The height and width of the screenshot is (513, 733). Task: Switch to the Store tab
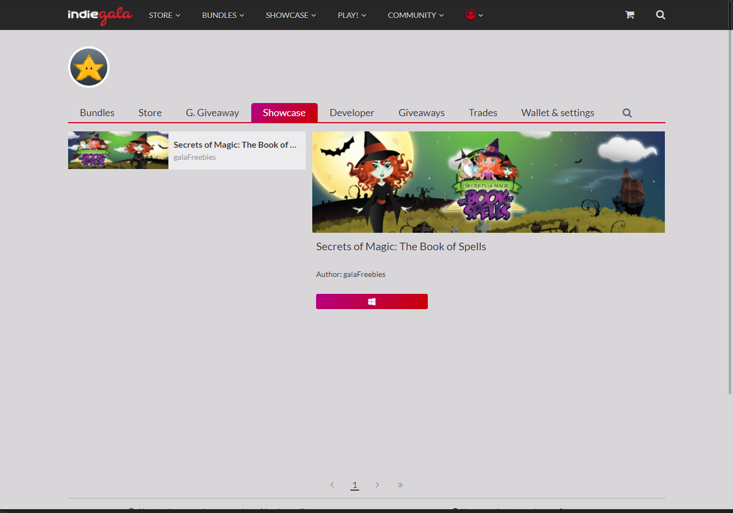tap(150, 113)
